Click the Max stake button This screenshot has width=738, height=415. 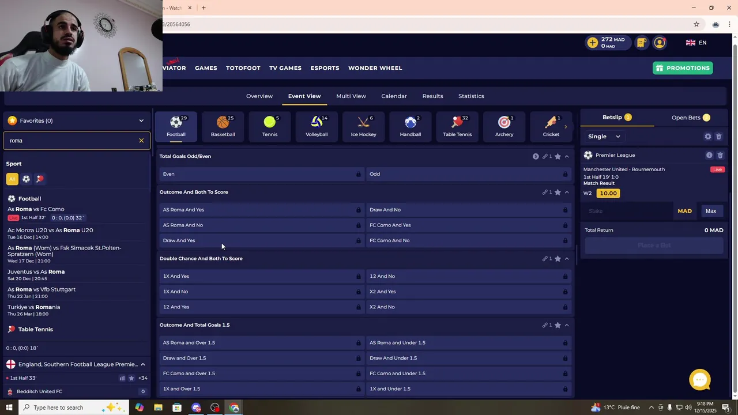pos(711,211)
